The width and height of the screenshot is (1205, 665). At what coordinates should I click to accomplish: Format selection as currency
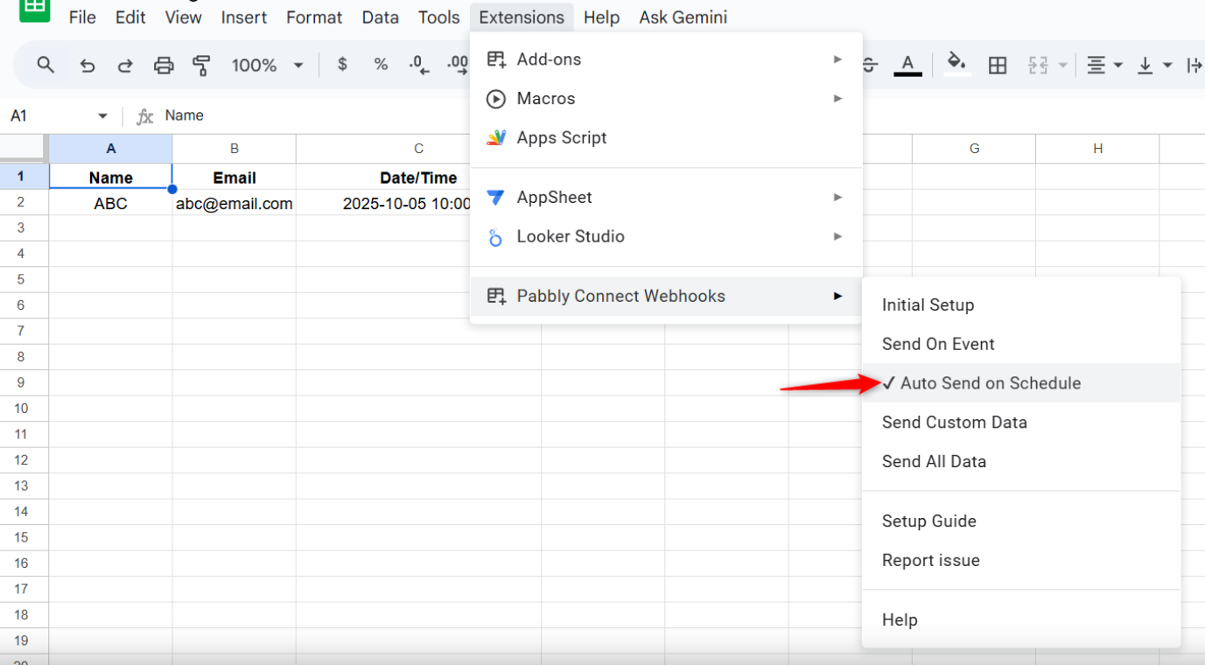coord(342,65)
